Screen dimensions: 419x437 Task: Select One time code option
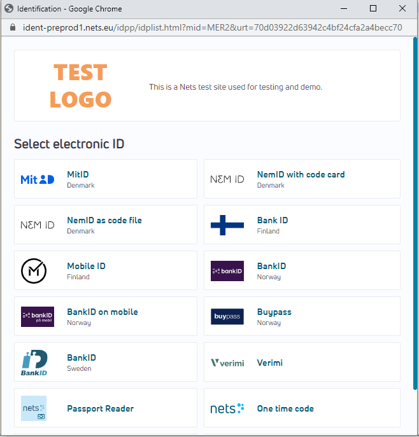point(302,408)
